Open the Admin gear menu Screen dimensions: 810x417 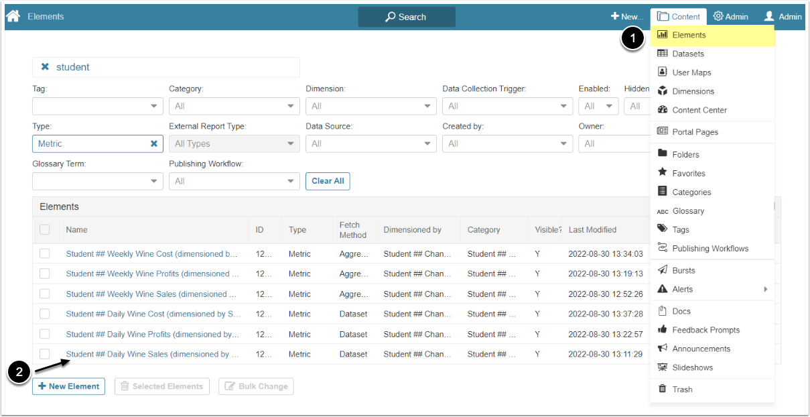pyautogui.click(x=730, y=17)
